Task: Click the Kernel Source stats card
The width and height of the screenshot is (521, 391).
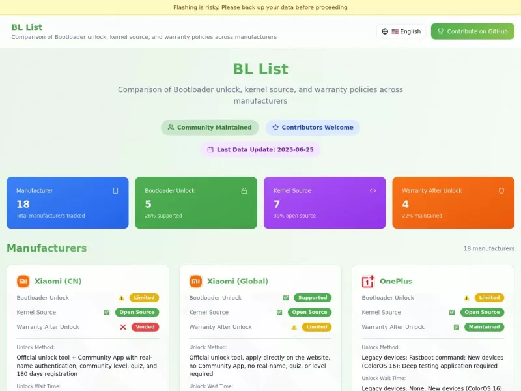Action: point(324,203)
